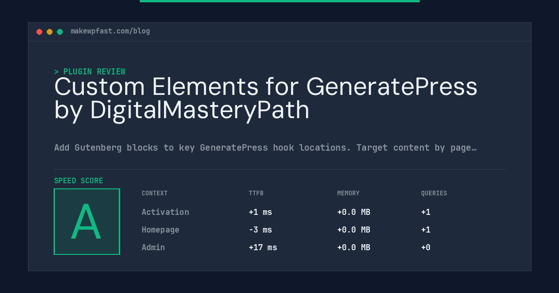Click the 'SPEED SCORE' label
The image size is (559, 293).
click(x=79, y=180)
